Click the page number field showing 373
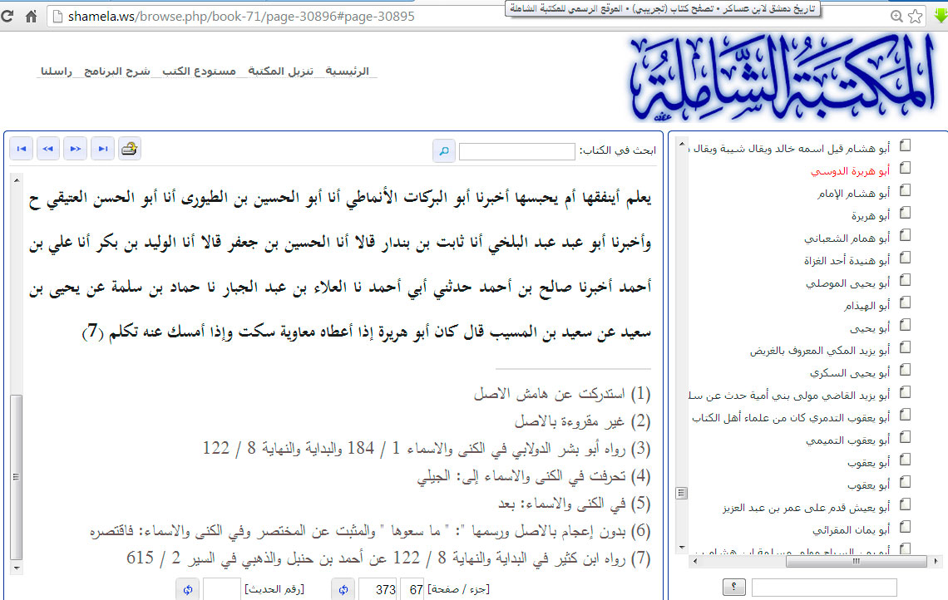948x600 pixels. (x=378, y=589)
